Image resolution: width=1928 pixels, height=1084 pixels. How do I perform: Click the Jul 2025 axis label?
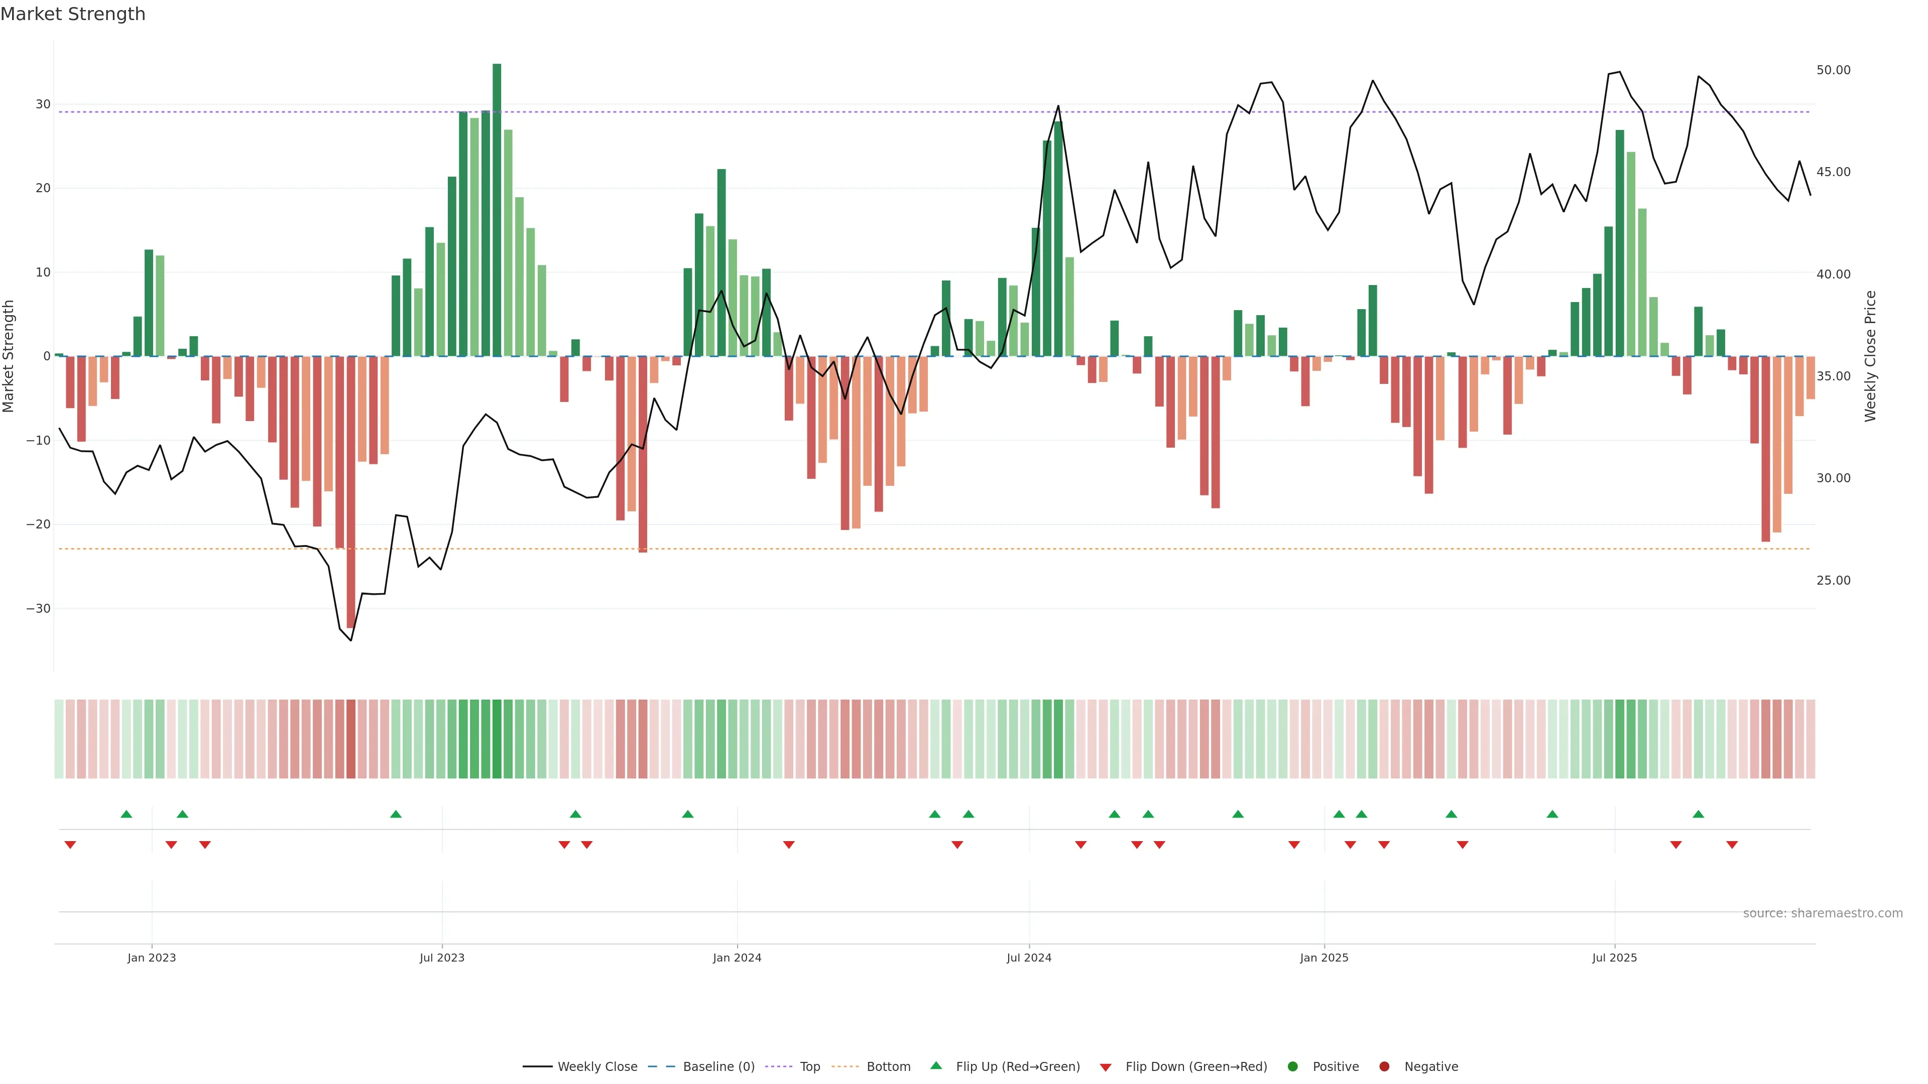click(x=1614, y=958)
